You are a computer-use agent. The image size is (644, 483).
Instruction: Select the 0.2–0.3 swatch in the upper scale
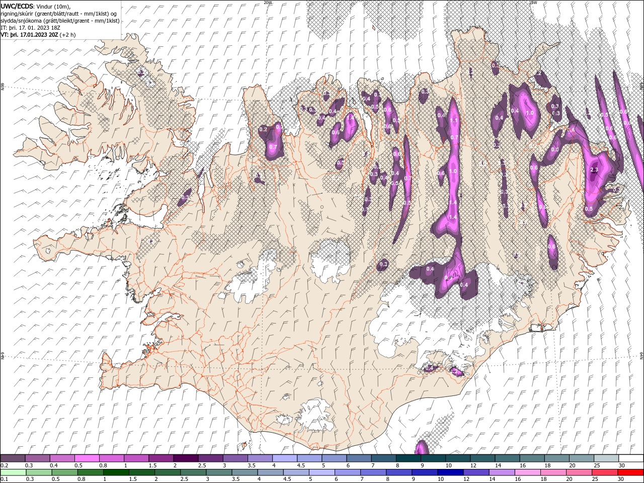[x=13, y=458]
